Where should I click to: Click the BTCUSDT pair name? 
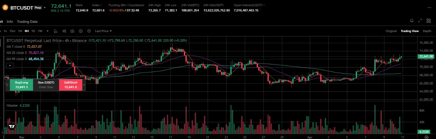pos(22,8)
